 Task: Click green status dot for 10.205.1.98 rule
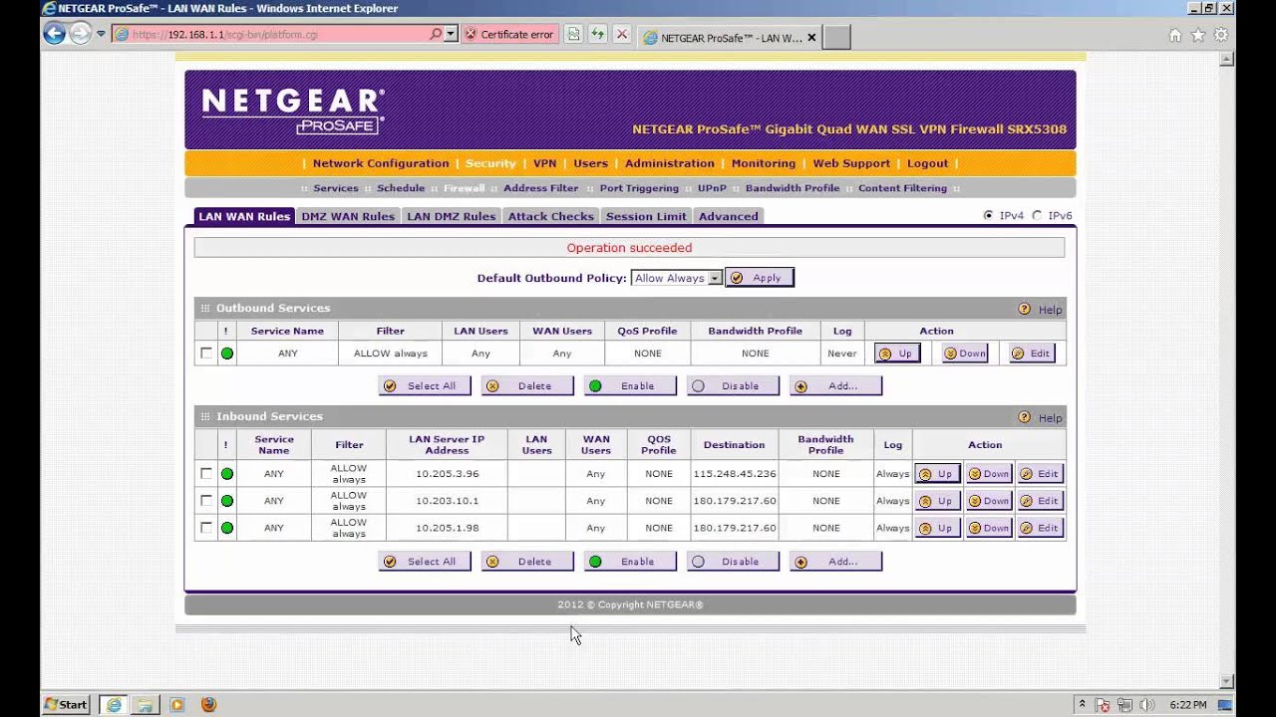[x=227, y=528]
